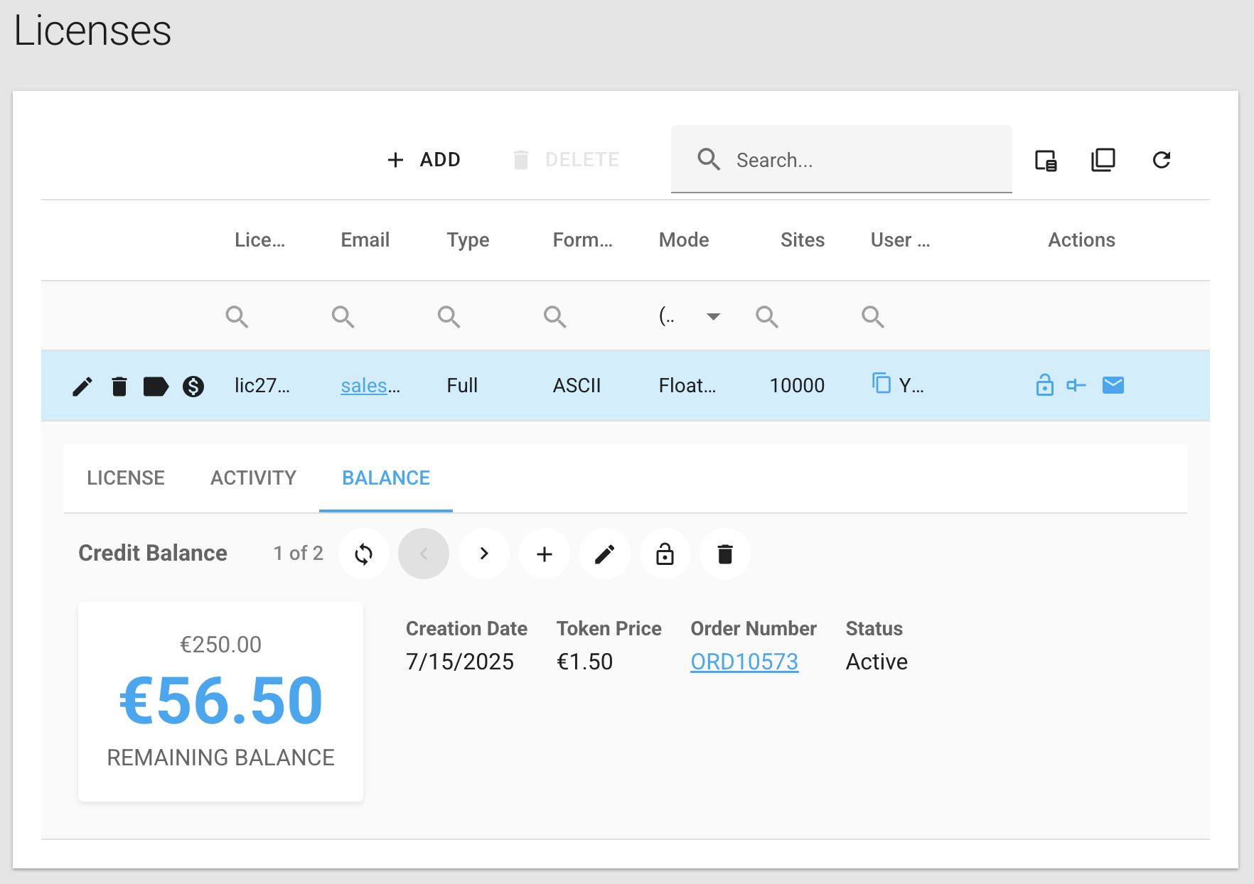Go to next credit balance record
1254x884 pixels.
point(484,554)
